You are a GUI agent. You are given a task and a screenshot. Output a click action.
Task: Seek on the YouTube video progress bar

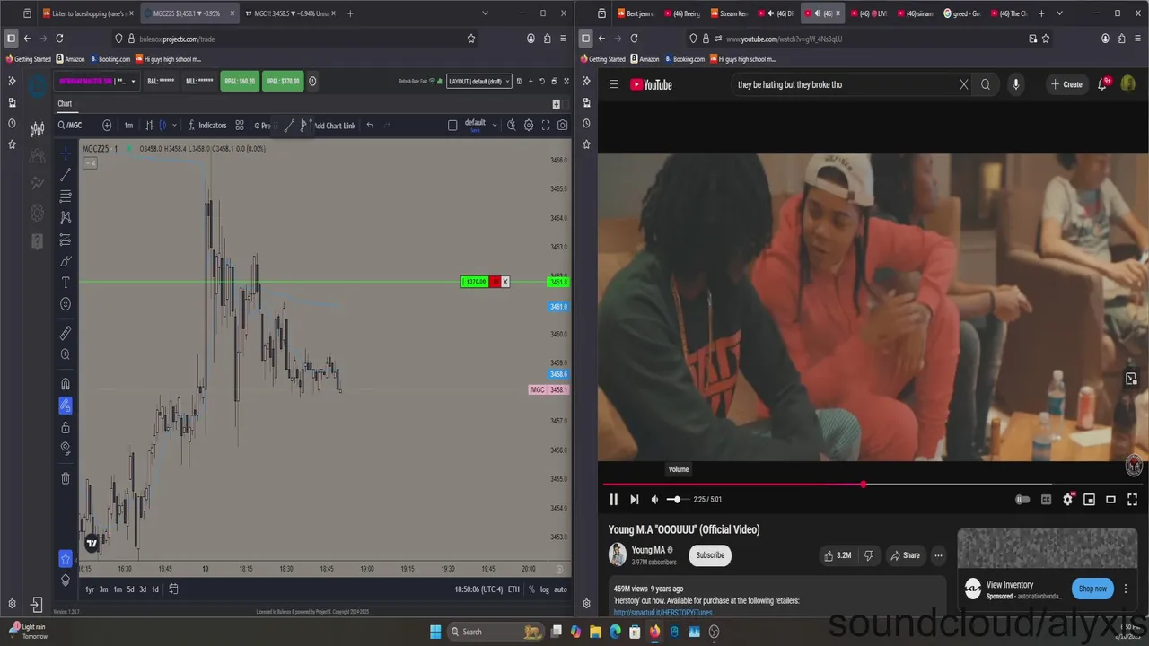873,484
